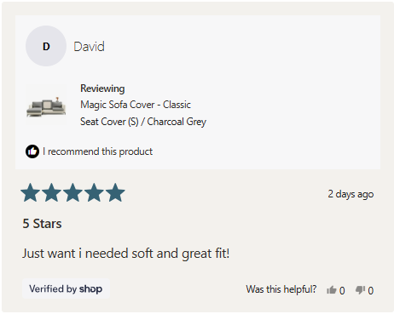Click the 'Was this helpful?' label
Image resolution: width=394 pixels, height=314 pixels.
[281, 289]
